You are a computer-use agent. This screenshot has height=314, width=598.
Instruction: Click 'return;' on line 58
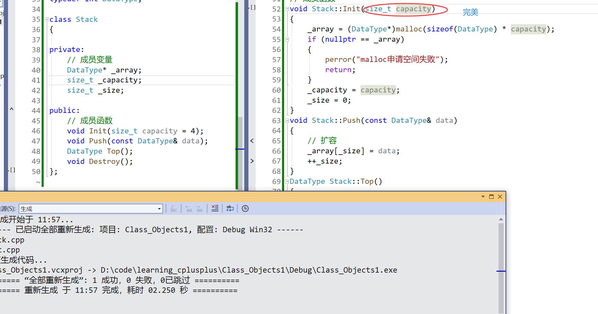pyautogui.click(x=340, y=70)
